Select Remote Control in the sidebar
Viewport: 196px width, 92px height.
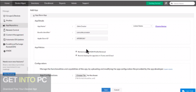(13, 30)
